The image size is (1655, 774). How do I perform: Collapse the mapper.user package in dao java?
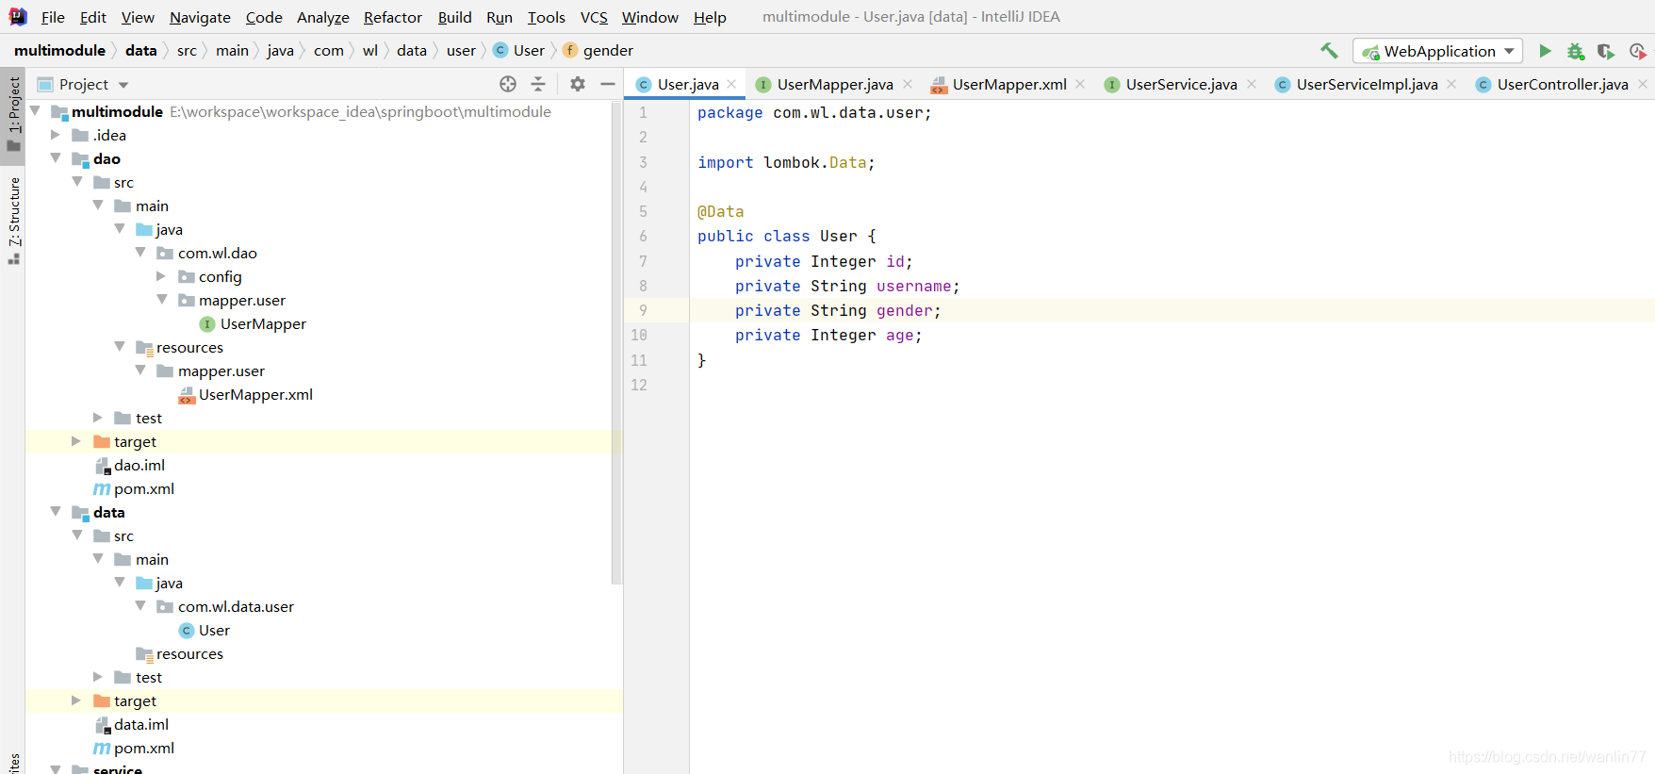pos(161,300)
